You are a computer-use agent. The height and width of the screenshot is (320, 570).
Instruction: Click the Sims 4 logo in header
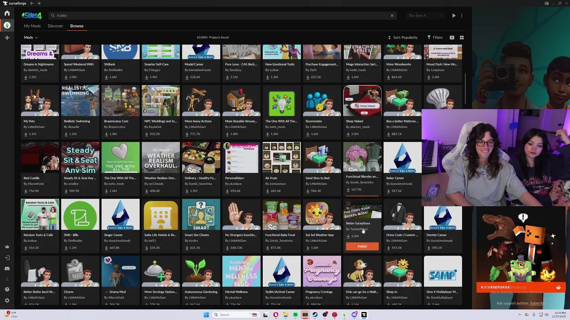click(x=32, y=16)
